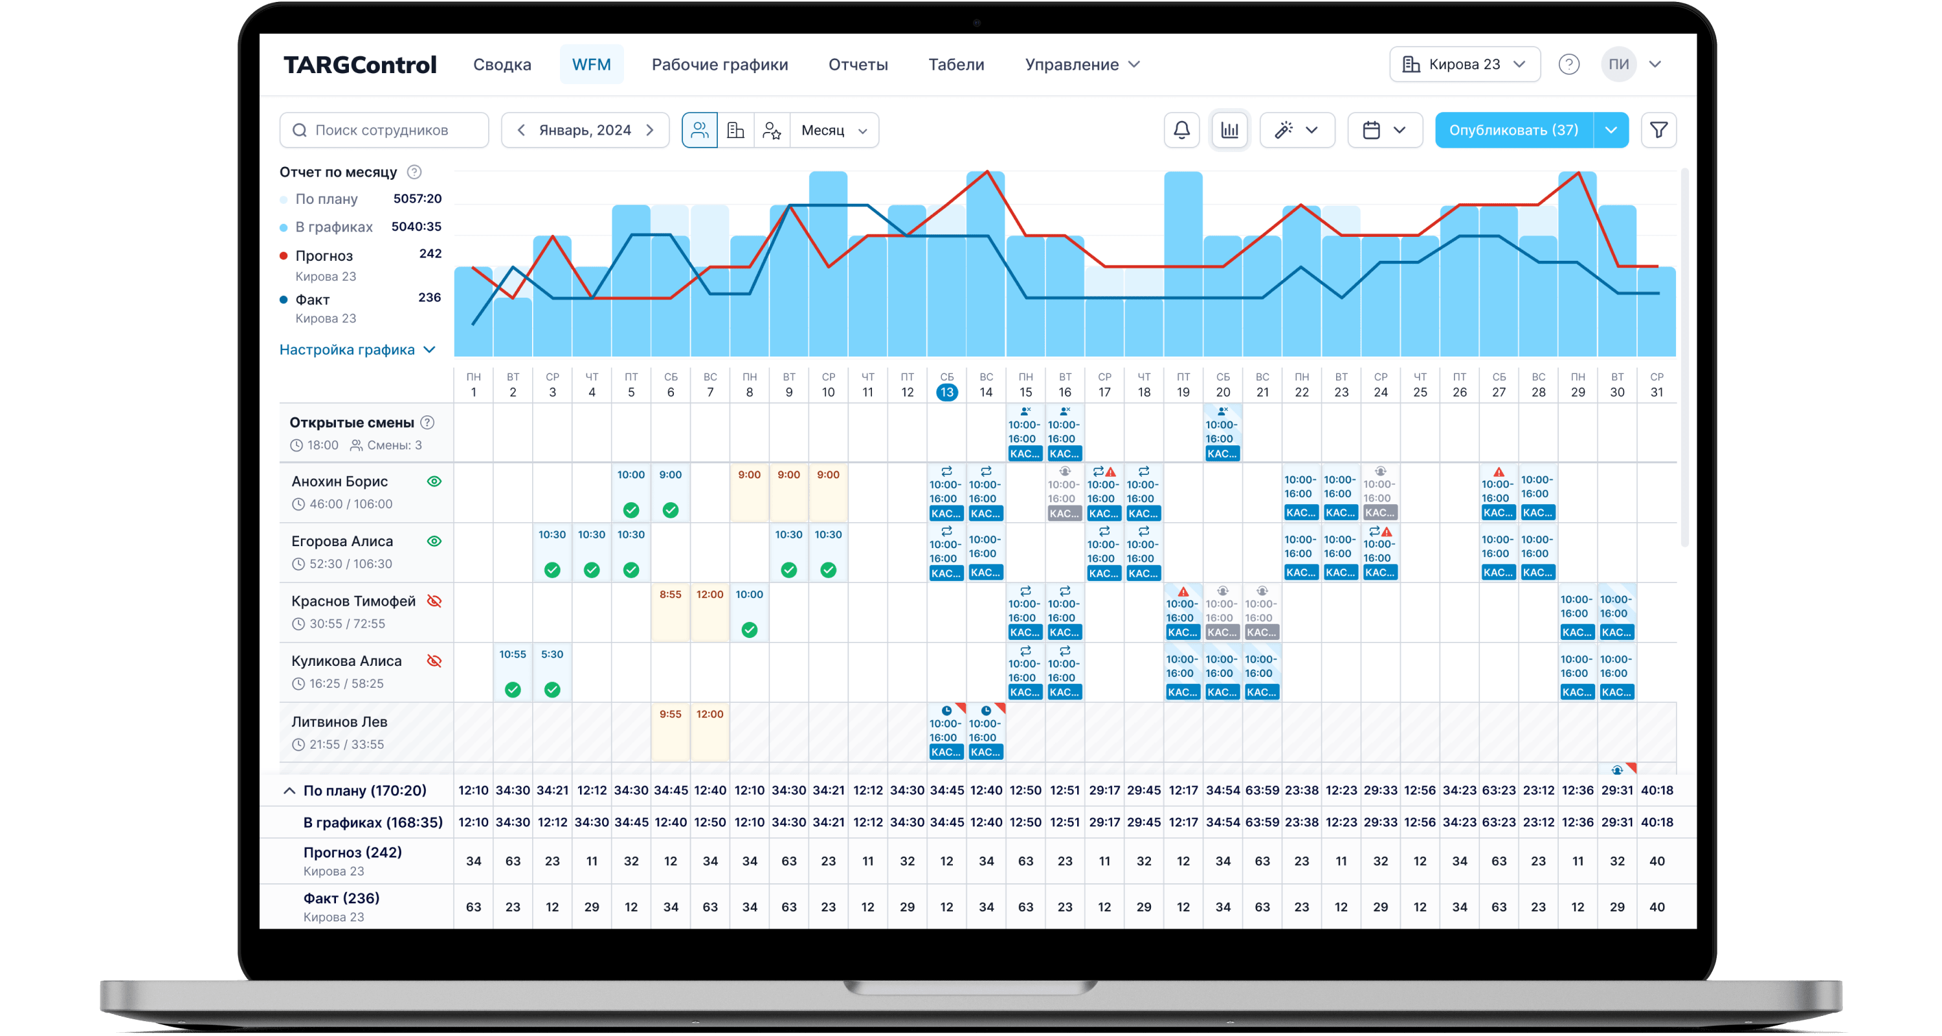Open employee Литвинов Лев
Image resolution: width=1942 pixels, height=1036 pixels.
click(x=339, y=722)
